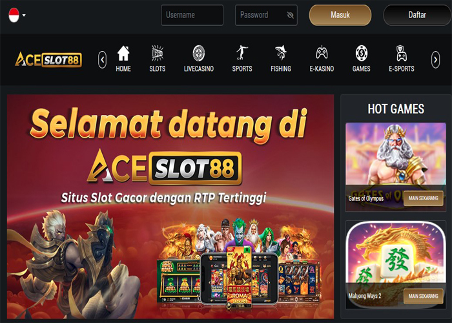Open the Home icon in navigation
The width and height of the screenshot is (452, 323).
click(x=123, y=54)
